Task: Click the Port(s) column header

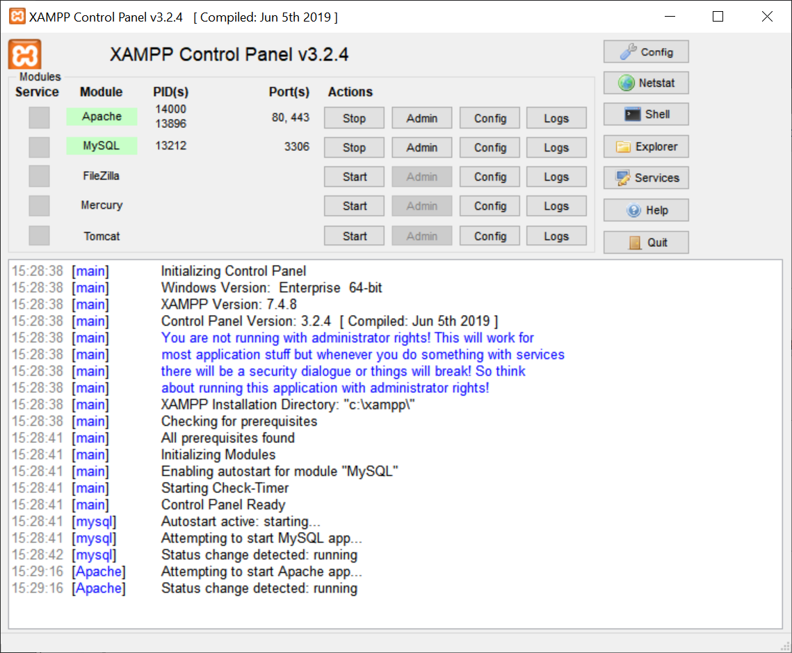Action: [289, 92]
